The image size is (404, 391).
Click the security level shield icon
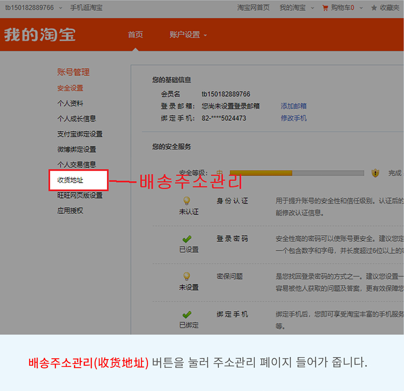375,173
